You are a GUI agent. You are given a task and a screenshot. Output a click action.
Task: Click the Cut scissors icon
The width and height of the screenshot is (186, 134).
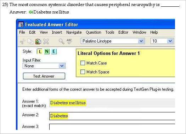pos(23,41)
